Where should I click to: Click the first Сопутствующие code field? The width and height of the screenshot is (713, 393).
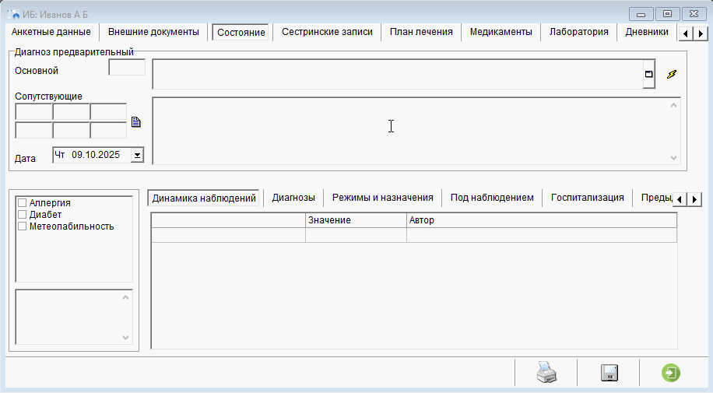point(33,112)
